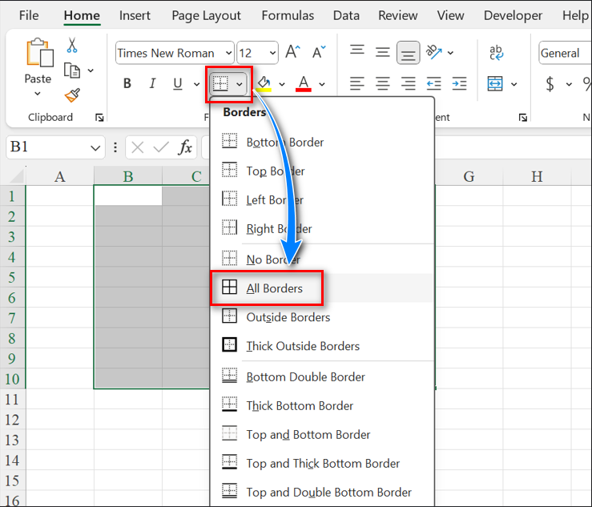The width and height of the screenshot is (592, 507).
Task: Toggle Italic formatting
Action: click(x=152, y=84)
